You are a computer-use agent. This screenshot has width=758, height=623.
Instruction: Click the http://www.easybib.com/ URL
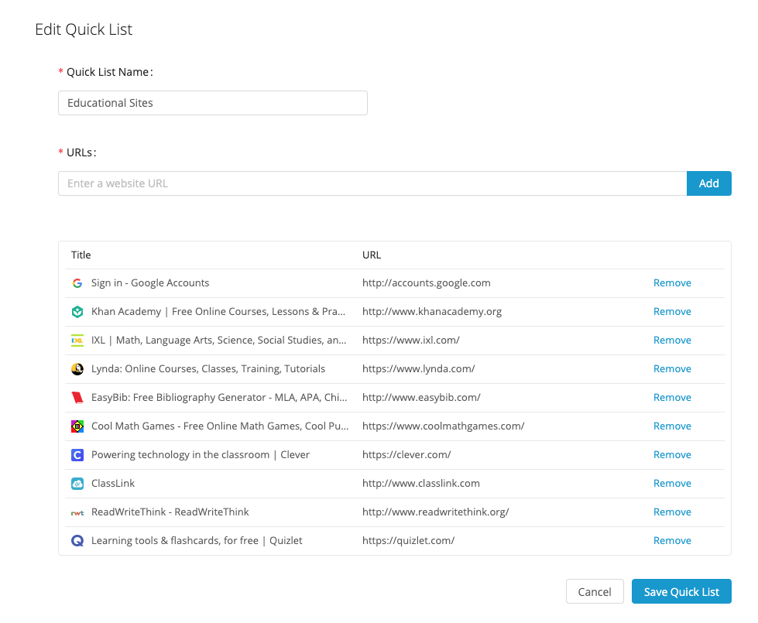click(x=421, y=397)
